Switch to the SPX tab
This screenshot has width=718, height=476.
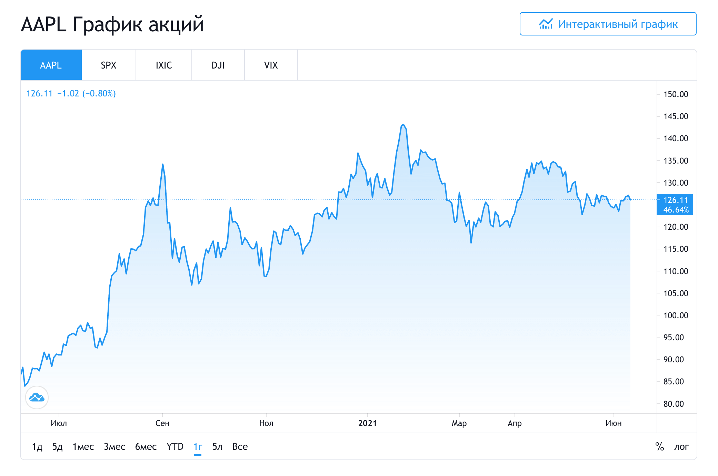[108, 65]
